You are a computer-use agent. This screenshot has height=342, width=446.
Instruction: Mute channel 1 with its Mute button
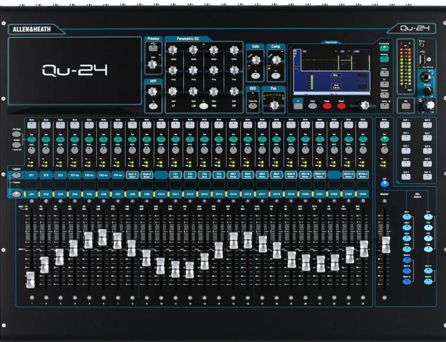point(31,125)
